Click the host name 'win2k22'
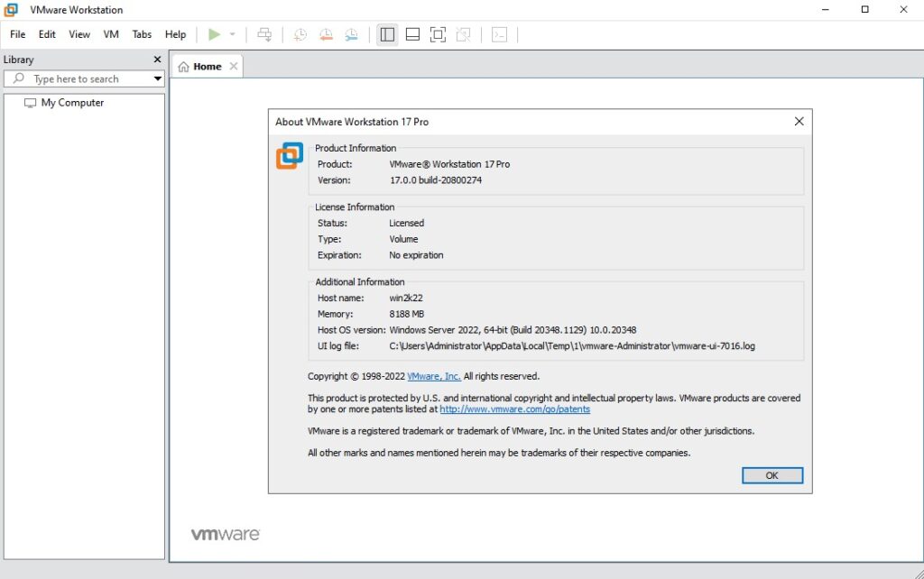Screen dimensions: 924x579 [x=406, y=298]
